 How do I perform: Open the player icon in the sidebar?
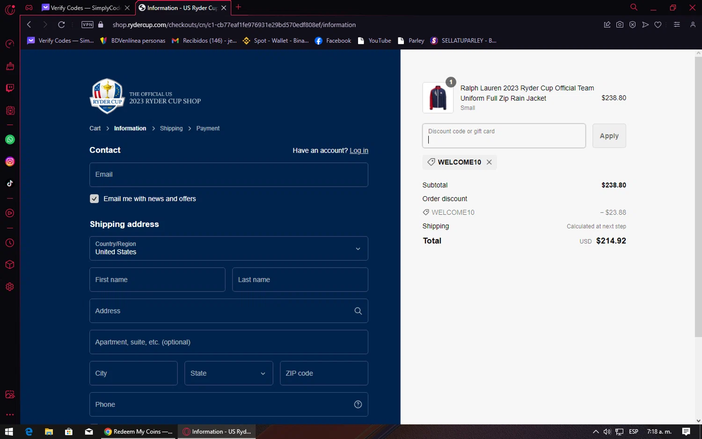click(x=10, y=213)
